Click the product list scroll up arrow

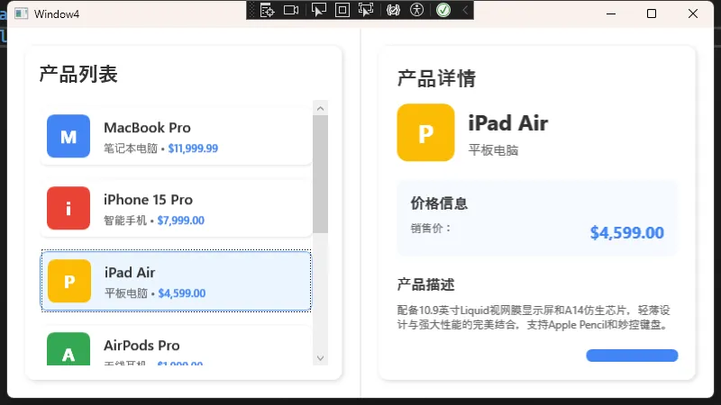(x=320, y=108)
